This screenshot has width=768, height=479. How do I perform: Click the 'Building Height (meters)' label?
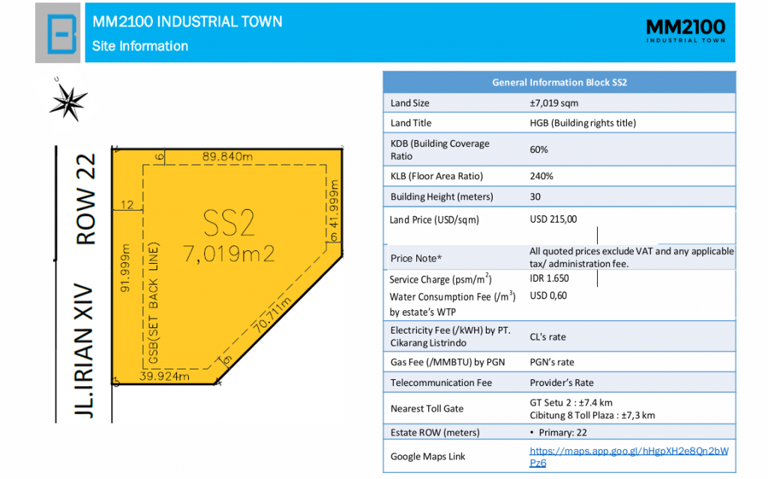click(x=442, y=197)
